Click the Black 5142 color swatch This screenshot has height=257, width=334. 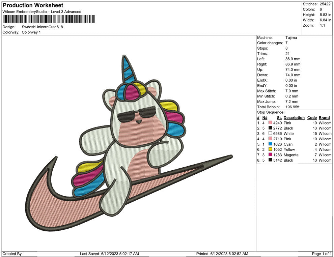click(270, 160)
